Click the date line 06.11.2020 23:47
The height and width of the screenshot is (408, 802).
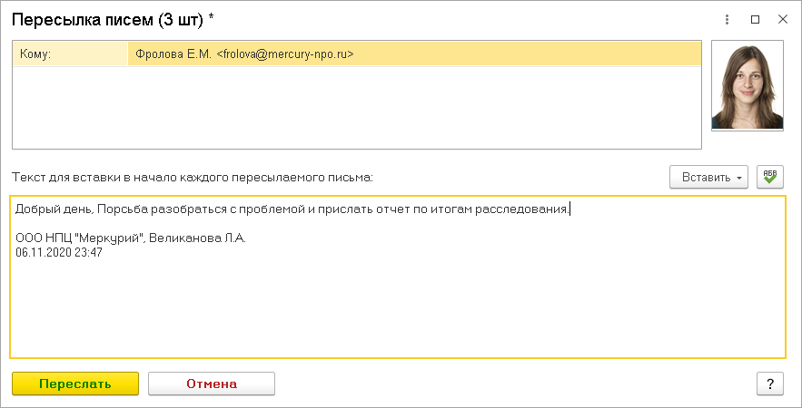click(59, 253)
